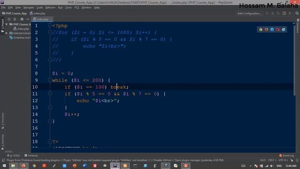Click the Debug bug icon in toolbar
The image size is (300, 169).
[273, 13]
